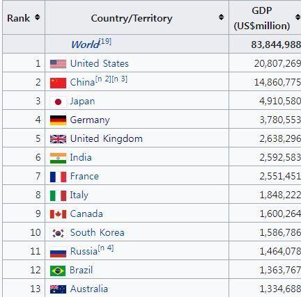The height and width of the screenshot is (297, 301).
Task: Open note n 2 next to China
Action: 103,79
